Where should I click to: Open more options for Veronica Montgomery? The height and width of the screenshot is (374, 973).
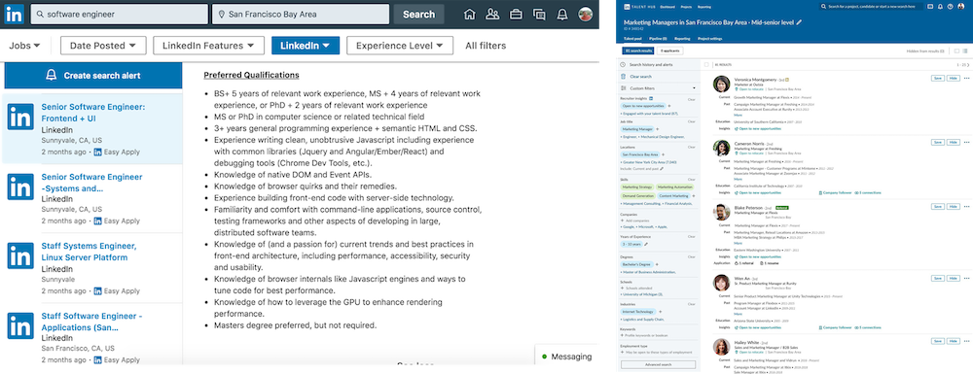click(966, 78)
